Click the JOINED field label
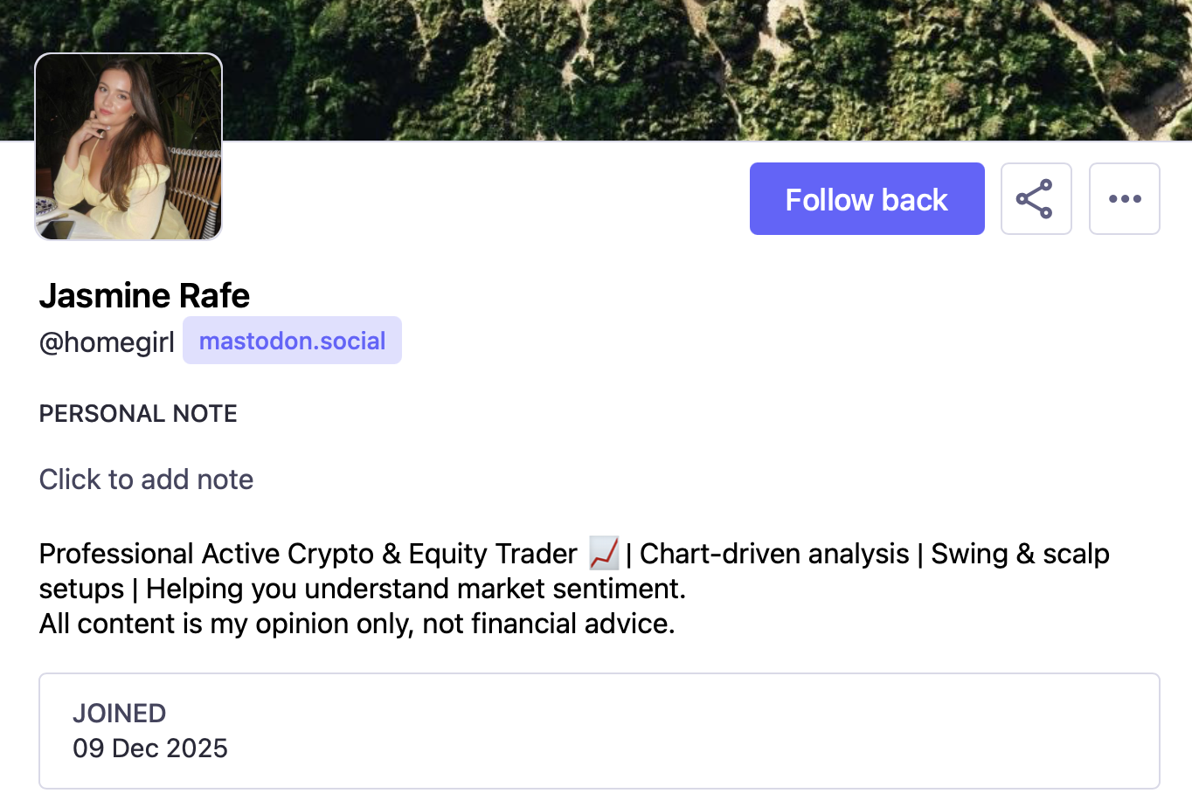 click(x=119, y=714)
